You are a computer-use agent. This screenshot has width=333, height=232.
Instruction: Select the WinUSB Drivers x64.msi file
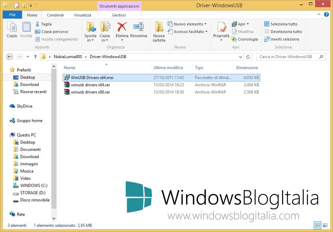pyautogui.click(x=162, y=78)
